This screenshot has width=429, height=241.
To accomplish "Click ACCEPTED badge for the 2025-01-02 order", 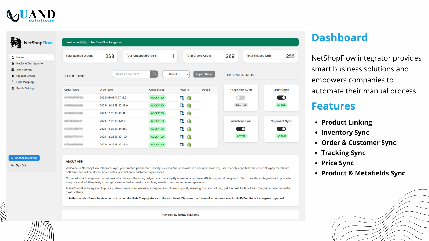I will pyautogui.click(x=157, y=98).
